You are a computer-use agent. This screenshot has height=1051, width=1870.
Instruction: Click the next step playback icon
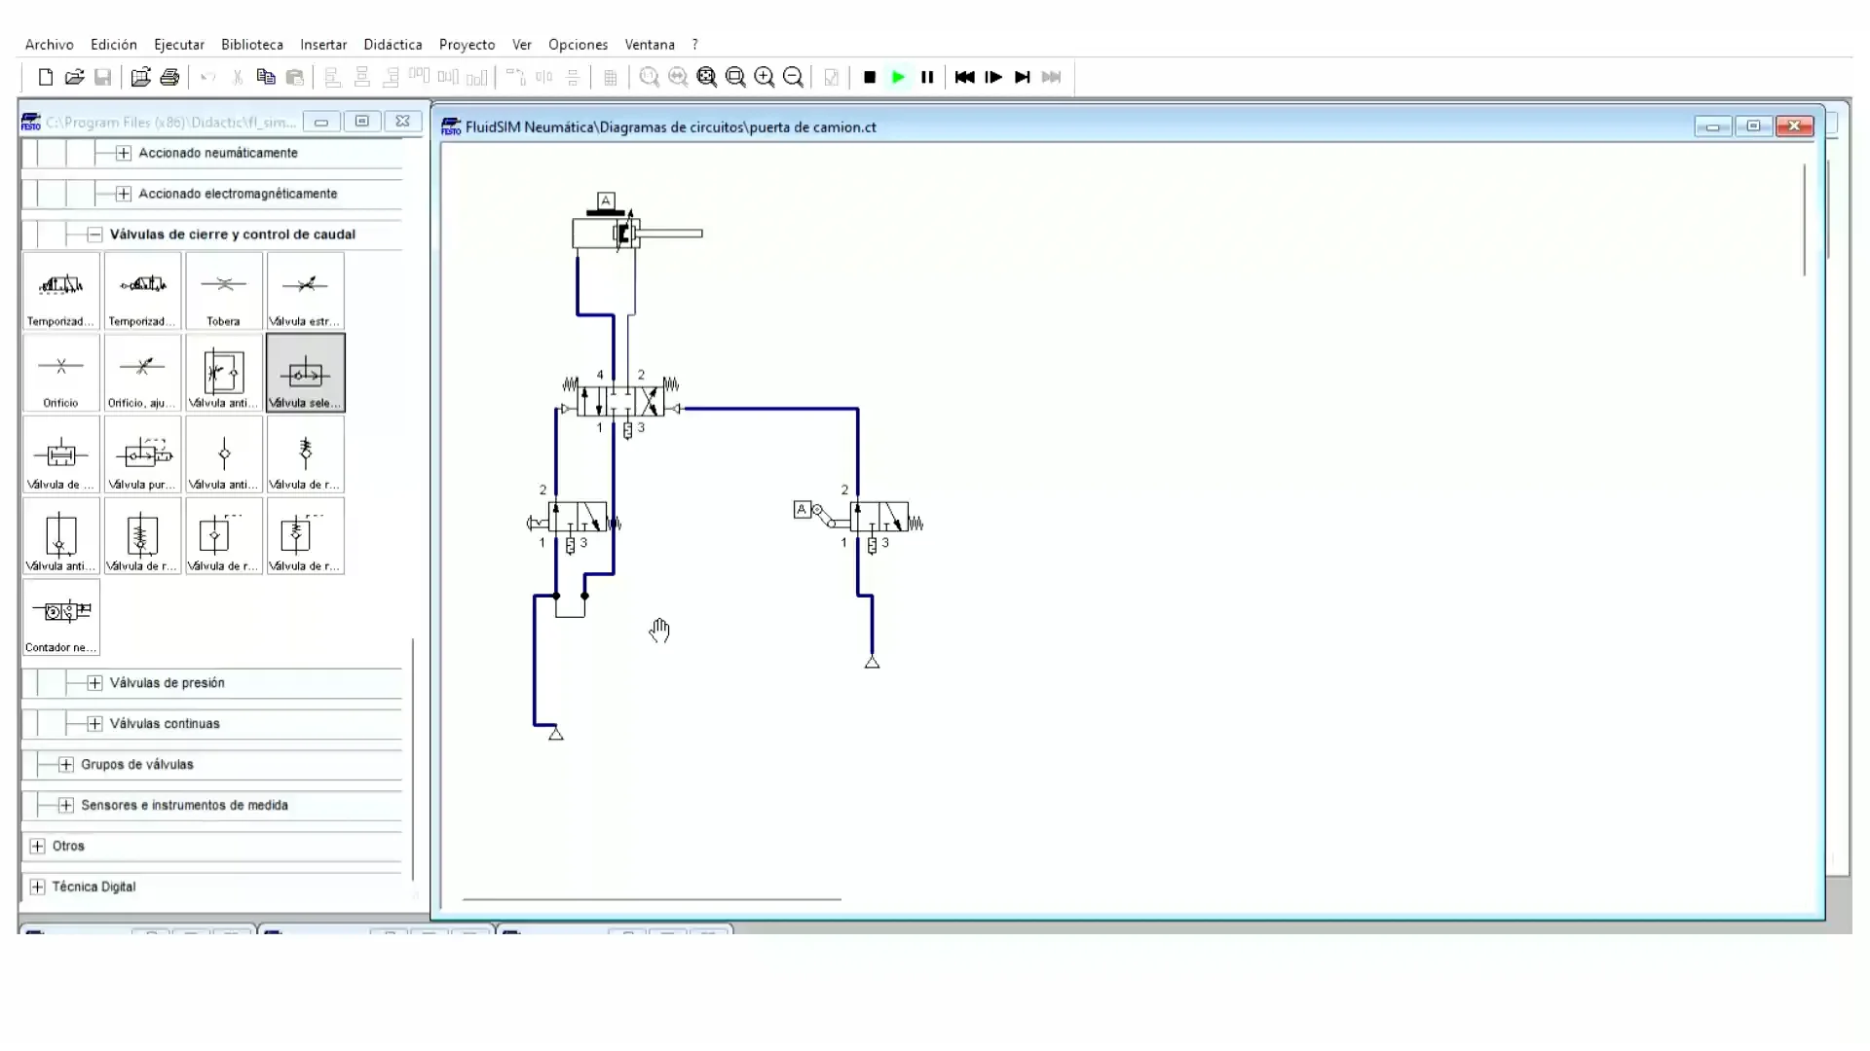(1022, 77)
